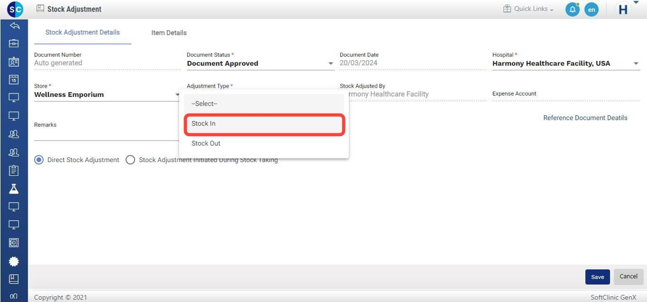Open the ID card icon in sidebar

(x=14, y=62)
